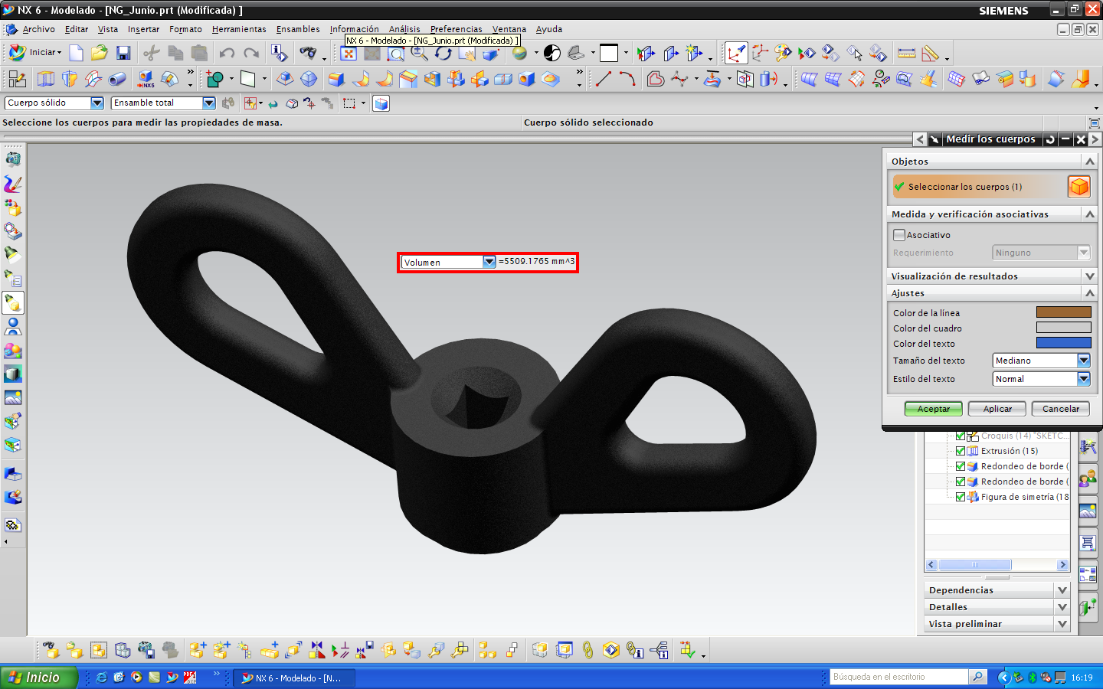Enable the Asociativo checkbox

click(899, 235)
